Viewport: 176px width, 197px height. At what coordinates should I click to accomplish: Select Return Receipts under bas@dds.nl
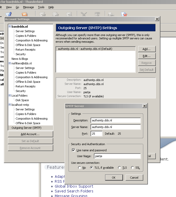(x=26, y=50)
